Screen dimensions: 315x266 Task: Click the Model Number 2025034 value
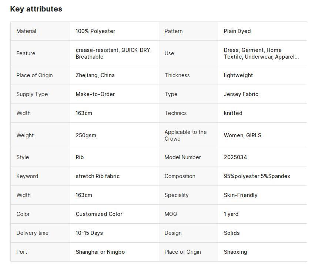pos(235,157)
